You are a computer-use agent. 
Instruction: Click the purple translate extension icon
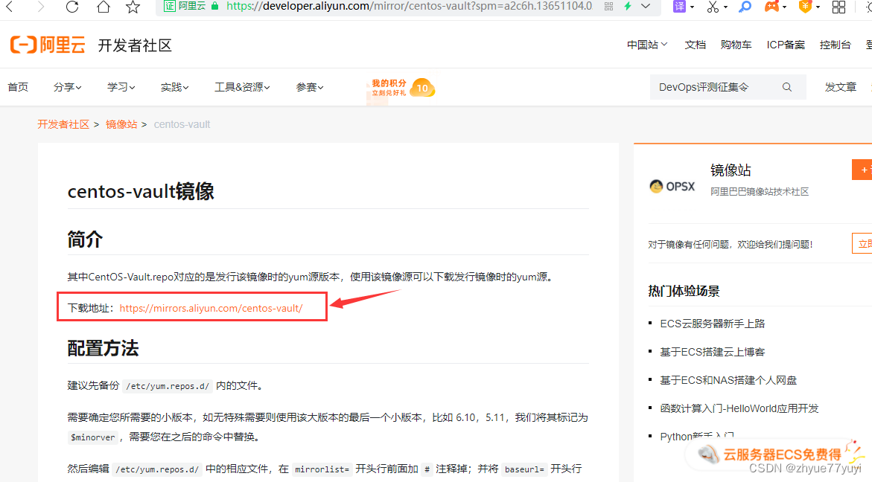[679, 7]
